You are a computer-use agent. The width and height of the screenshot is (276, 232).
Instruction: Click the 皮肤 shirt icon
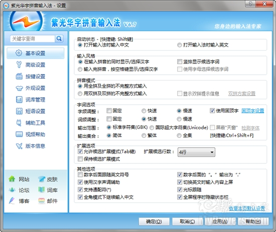point(42,179)
